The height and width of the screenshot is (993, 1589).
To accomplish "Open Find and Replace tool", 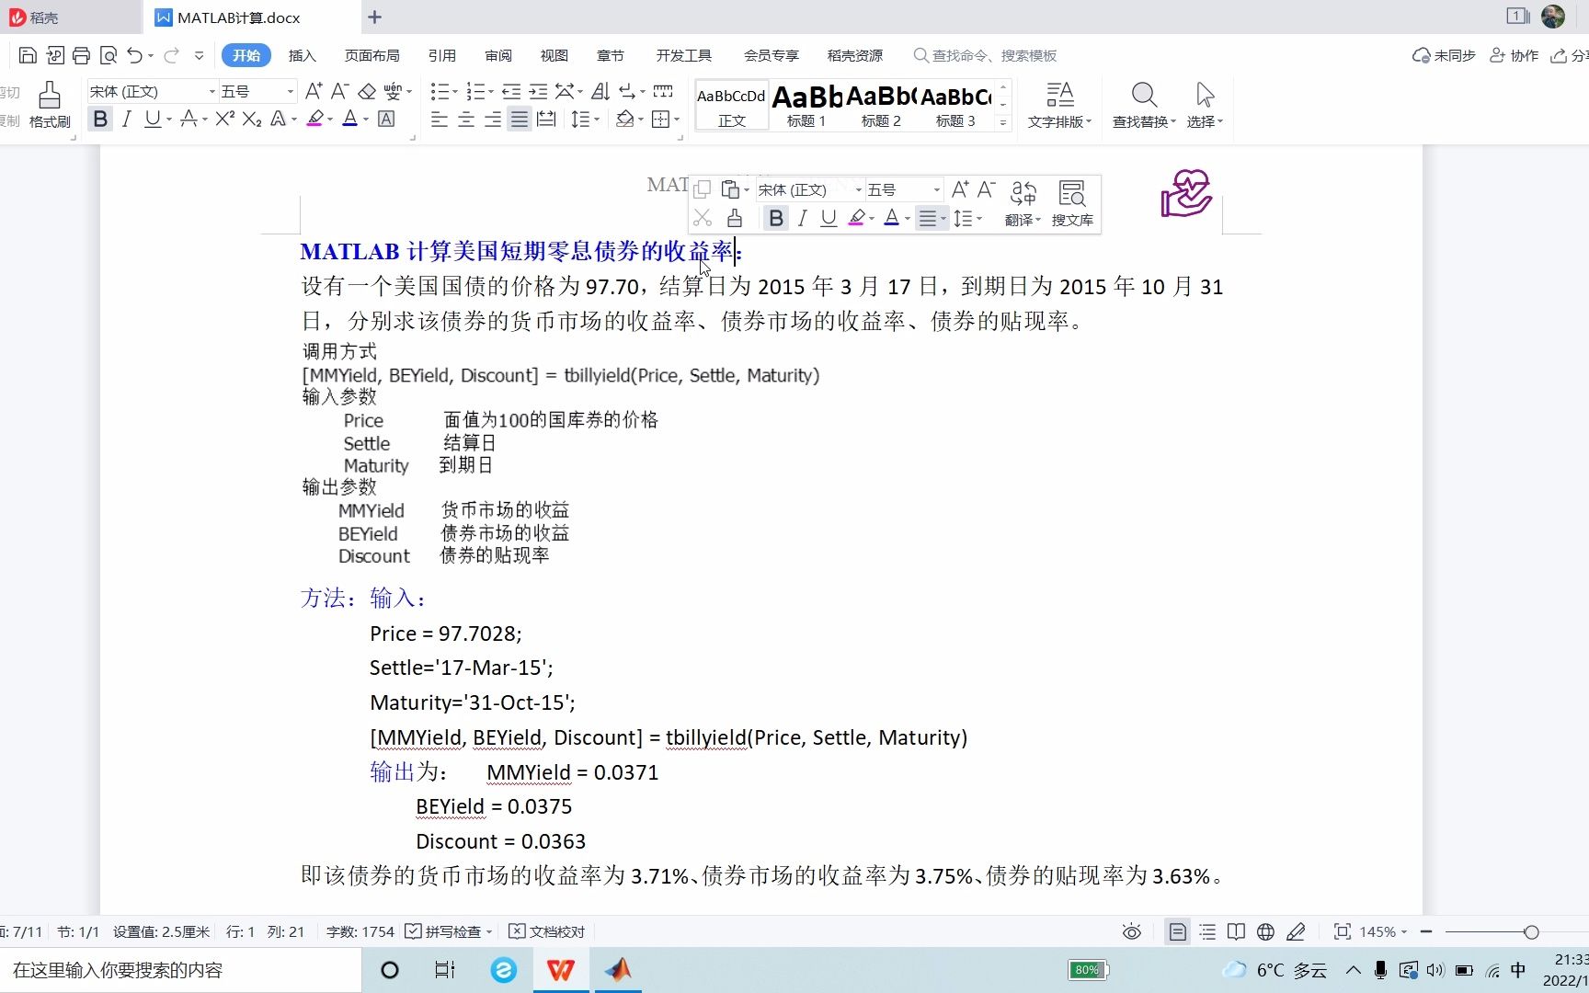I will tap(1144, 106).
